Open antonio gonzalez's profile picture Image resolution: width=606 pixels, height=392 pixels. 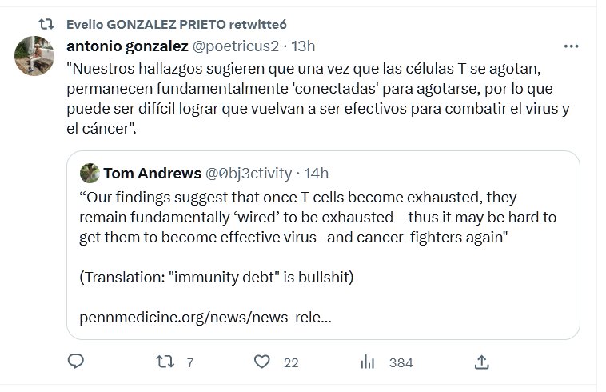(x=34, y=55)
